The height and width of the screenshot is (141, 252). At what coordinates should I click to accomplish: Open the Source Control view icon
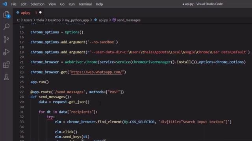[6, 39]
